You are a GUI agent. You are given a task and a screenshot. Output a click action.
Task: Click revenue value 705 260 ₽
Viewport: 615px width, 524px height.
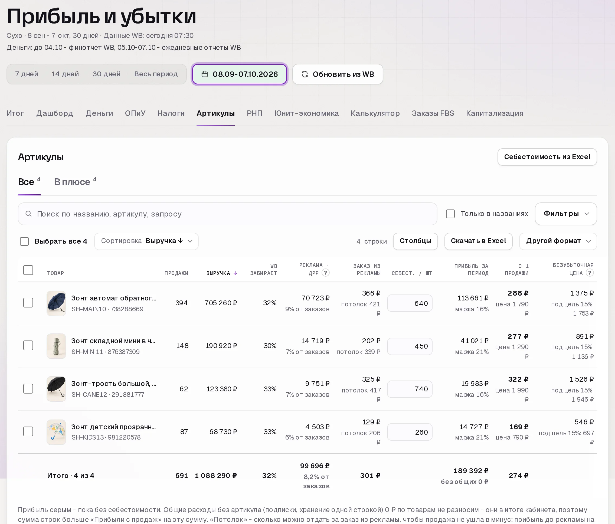coord(221,303)
